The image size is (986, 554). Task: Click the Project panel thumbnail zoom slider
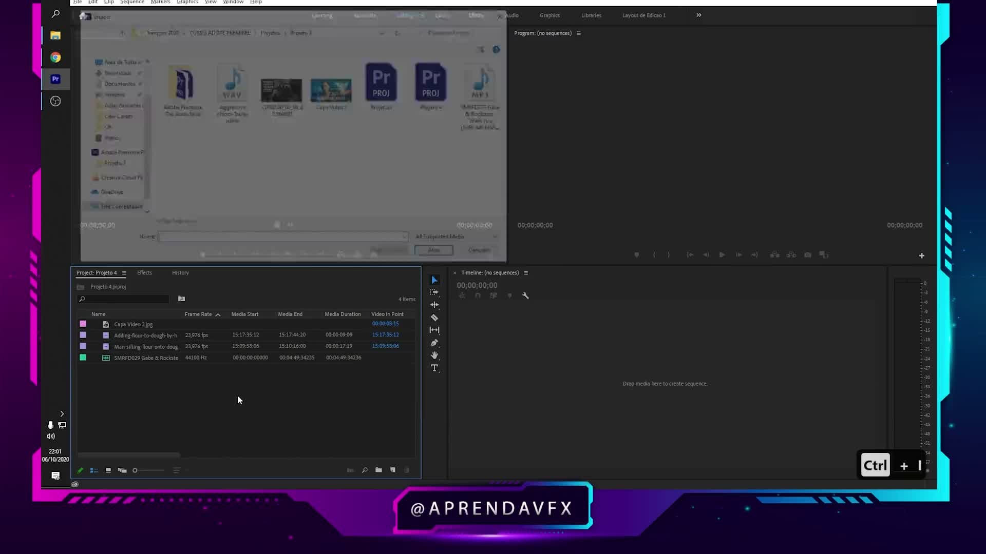point(148,470)
